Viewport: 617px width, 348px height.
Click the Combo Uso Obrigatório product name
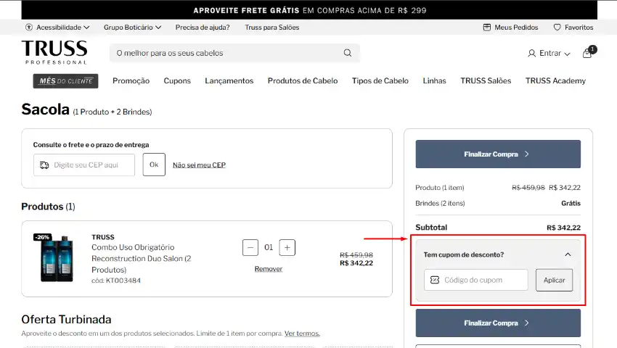pos(142,259)
